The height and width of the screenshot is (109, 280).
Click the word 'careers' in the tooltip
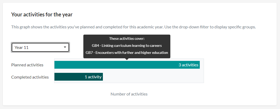(155, 46)
